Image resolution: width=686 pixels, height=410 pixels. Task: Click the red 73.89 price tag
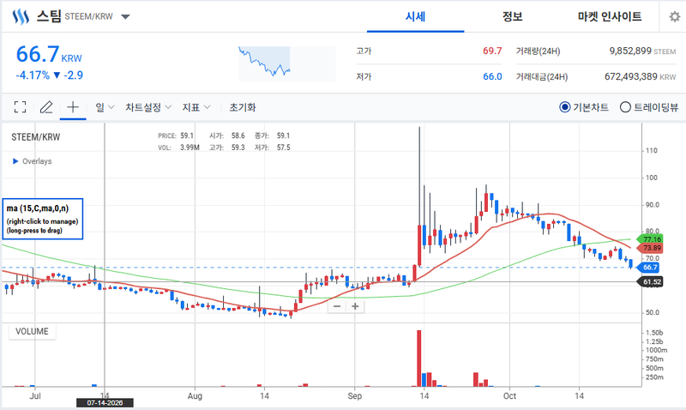tap(651, 248)
